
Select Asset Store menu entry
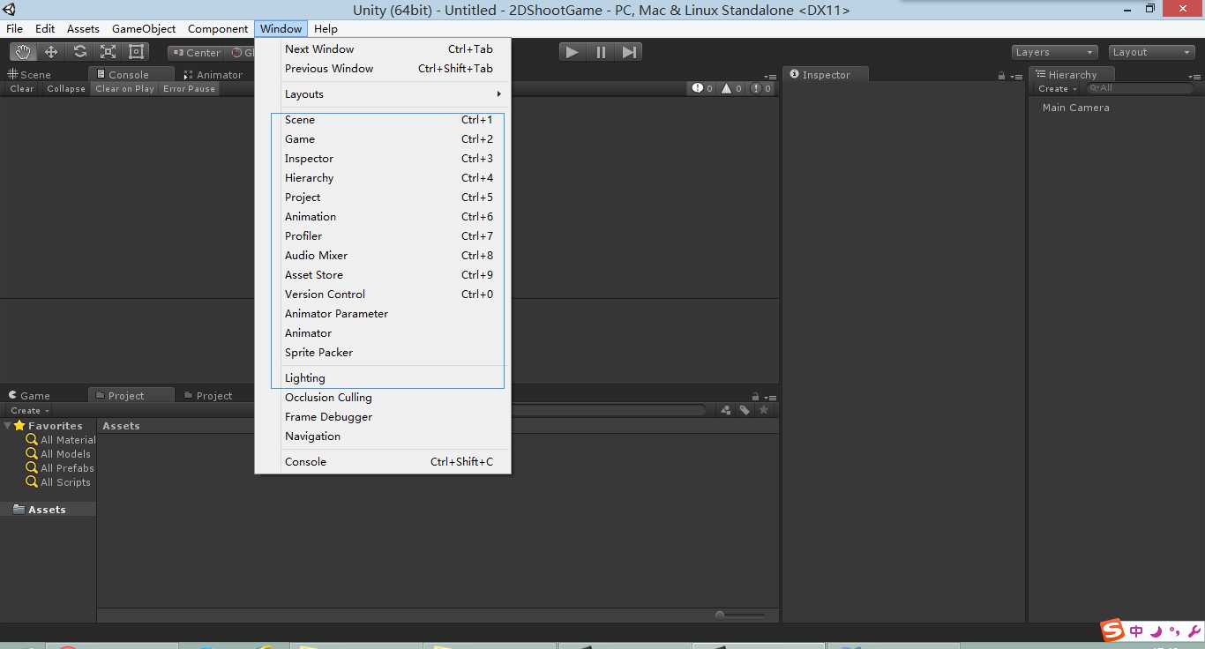pos(383,274)
